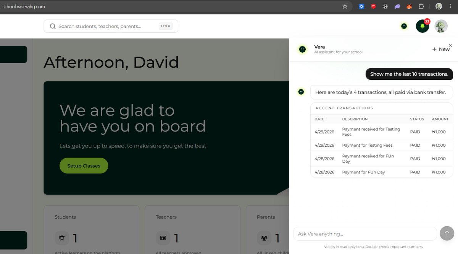Click the black circular extension icon
This screenshot has height=254, width=458.
[385, 6]
